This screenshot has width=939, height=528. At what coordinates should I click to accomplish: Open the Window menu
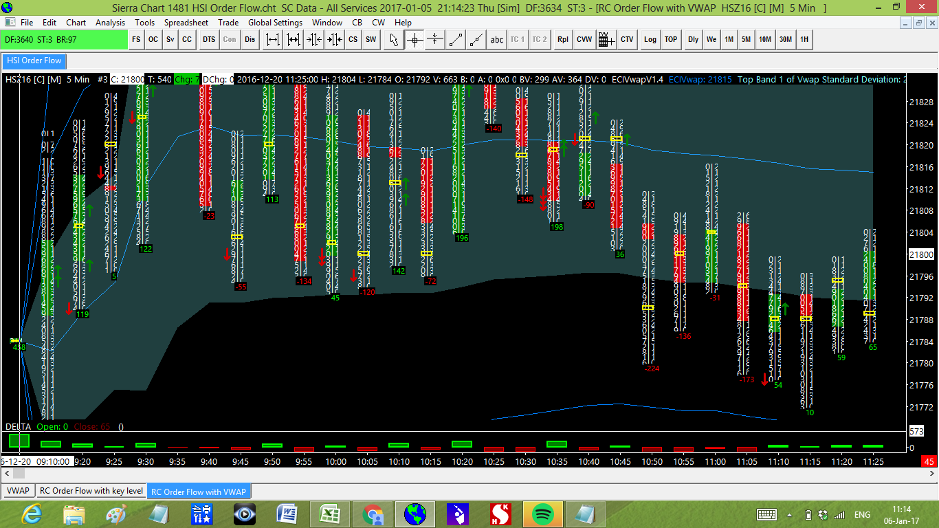(x=327, y=22)
